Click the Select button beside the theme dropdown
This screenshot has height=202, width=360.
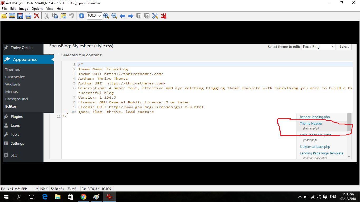pos(344,47)
